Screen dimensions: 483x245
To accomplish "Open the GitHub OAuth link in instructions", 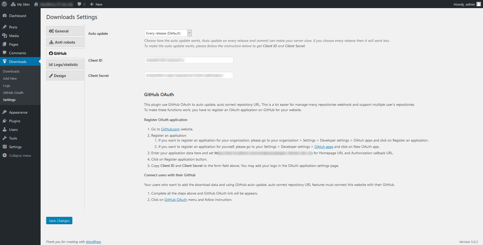I will click(176, 200).
